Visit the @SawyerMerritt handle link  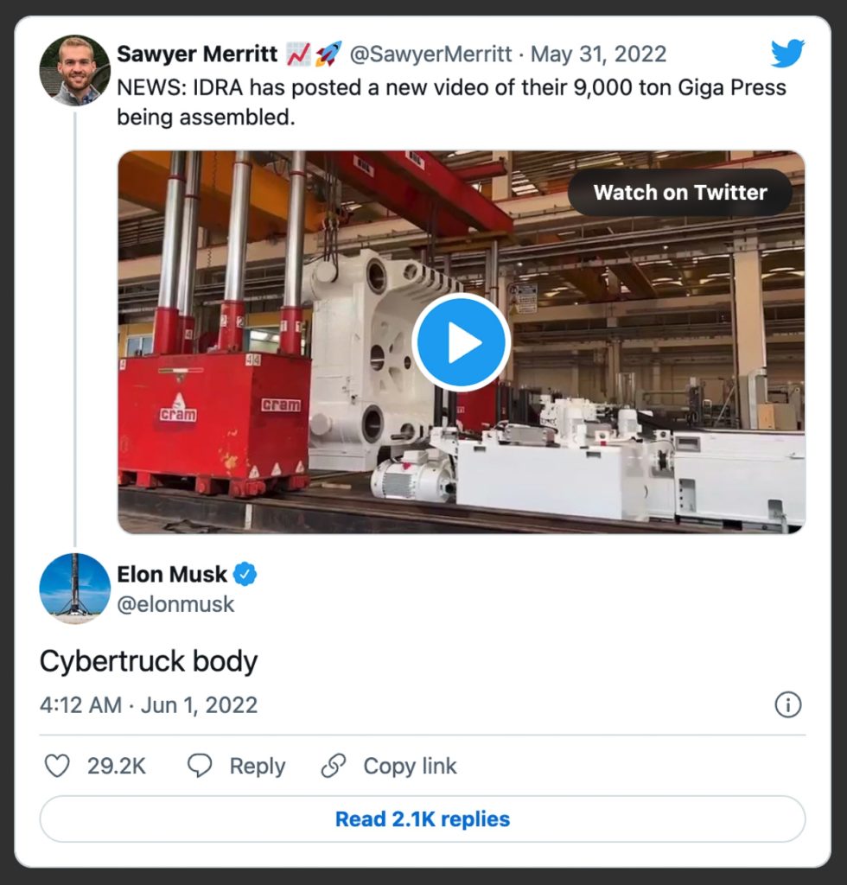[x=430, y=54]
